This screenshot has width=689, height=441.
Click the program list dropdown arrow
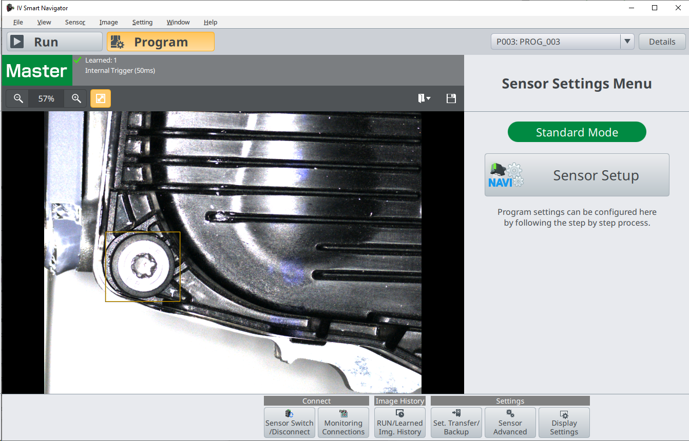[x=627, y=42]
